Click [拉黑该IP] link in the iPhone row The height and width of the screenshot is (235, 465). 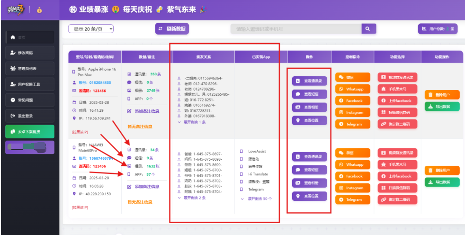tap(80, 132)
